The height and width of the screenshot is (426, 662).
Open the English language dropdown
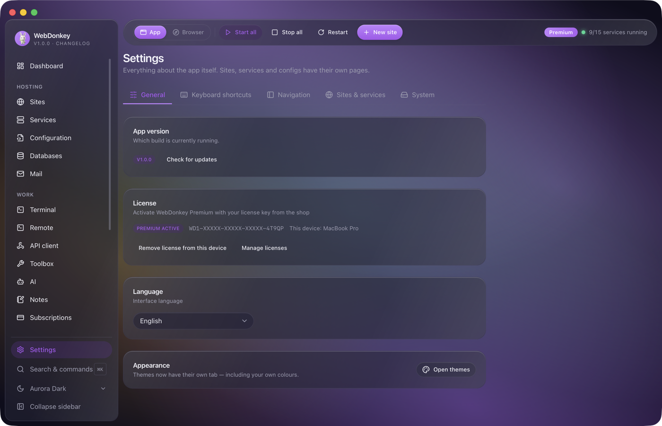(x=193, y=321)
